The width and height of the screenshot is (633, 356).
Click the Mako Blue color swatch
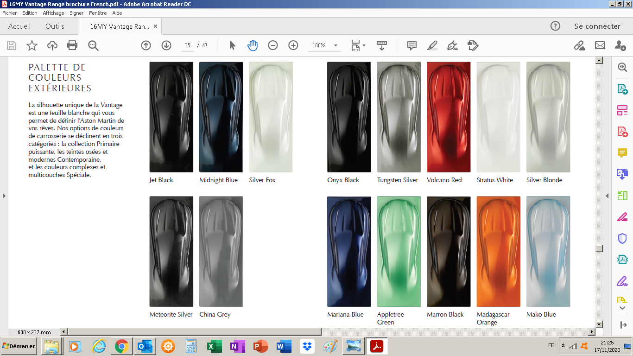[548, 252]
